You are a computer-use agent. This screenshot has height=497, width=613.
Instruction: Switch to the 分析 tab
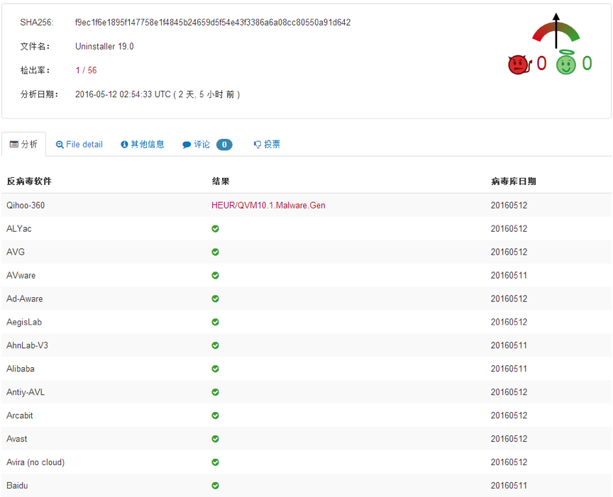23,144
